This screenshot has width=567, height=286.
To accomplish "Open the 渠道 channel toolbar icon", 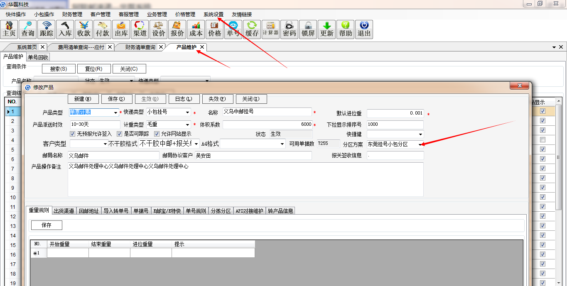I will coord(140,29).
